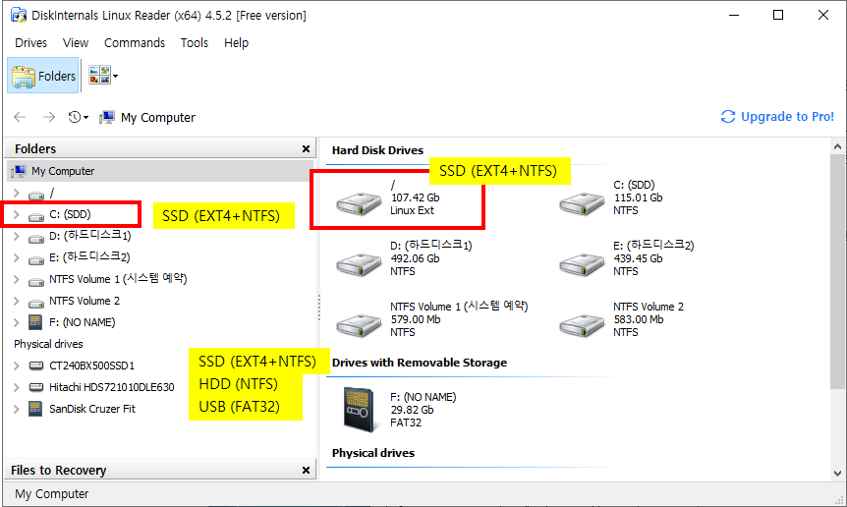Click the FAT32 file system label
Screen dimensions: 847x507
406,422
